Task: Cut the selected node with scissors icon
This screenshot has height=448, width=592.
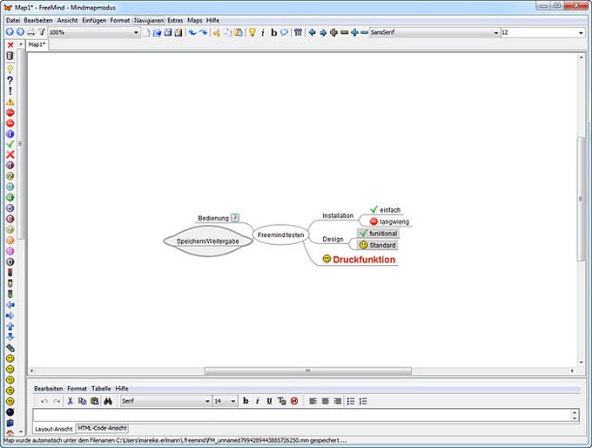Action: coord(217,32)
